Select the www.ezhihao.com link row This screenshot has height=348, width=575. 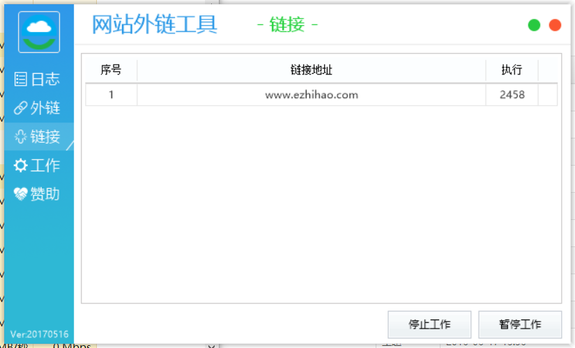point(321,95)
